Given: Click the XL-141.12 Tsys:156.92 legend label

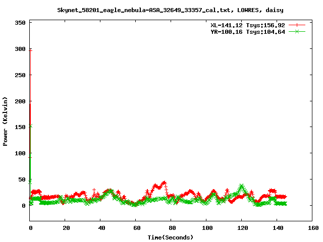Looking at the screenshot, I should [248, 25].
